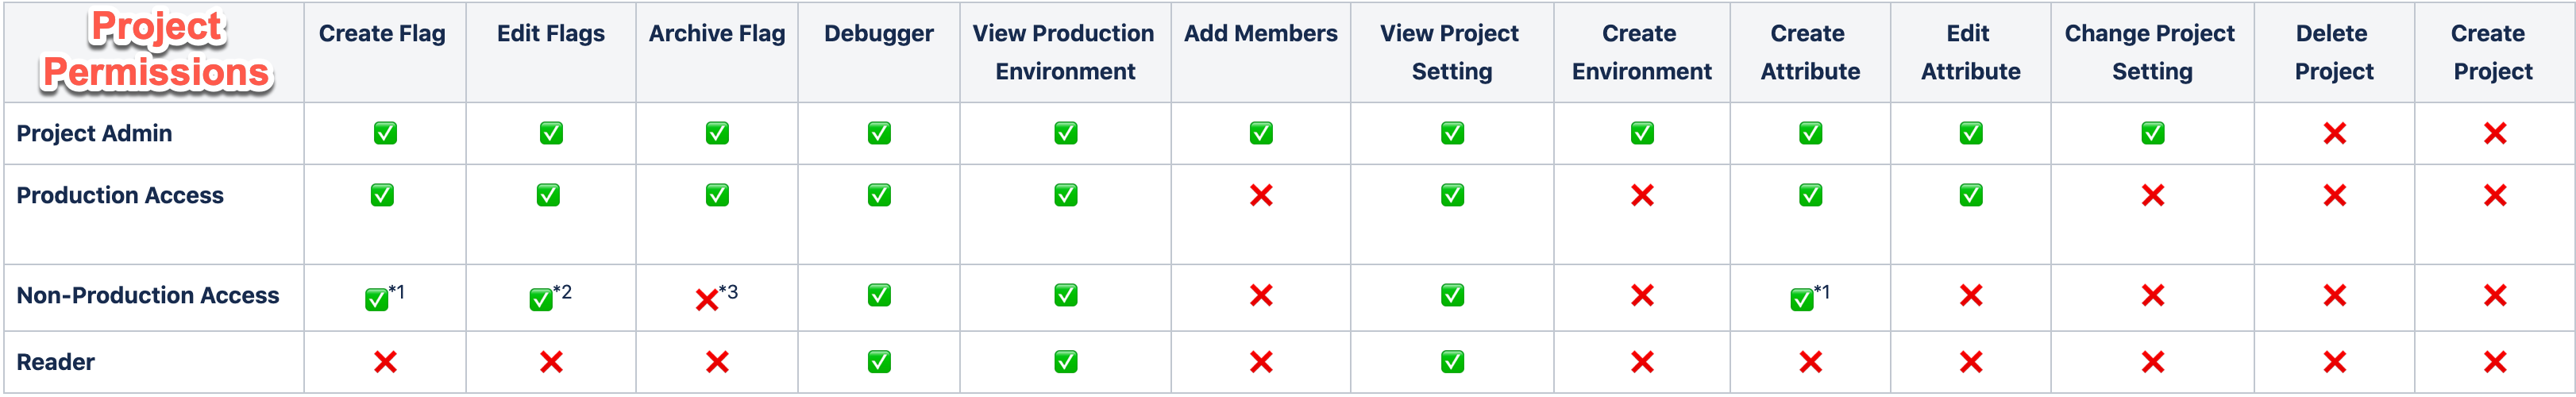Click Reader's Debugger green checkmark
The image size is (2576, 397).
coord(879,362)
